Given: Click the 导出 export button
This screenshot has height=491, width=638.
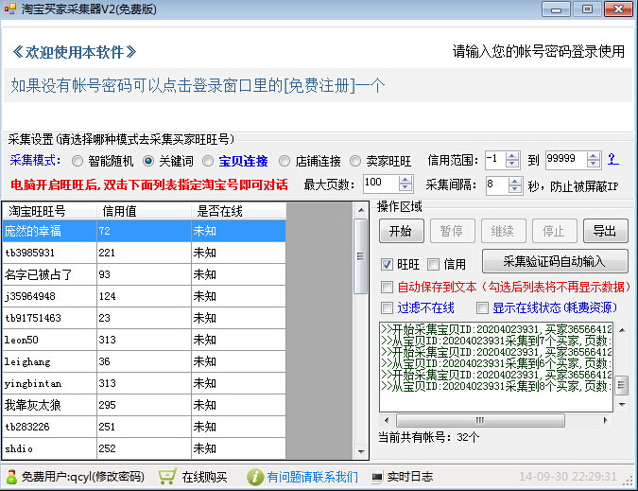Looking at the screenshot, I should coord(604,231).
